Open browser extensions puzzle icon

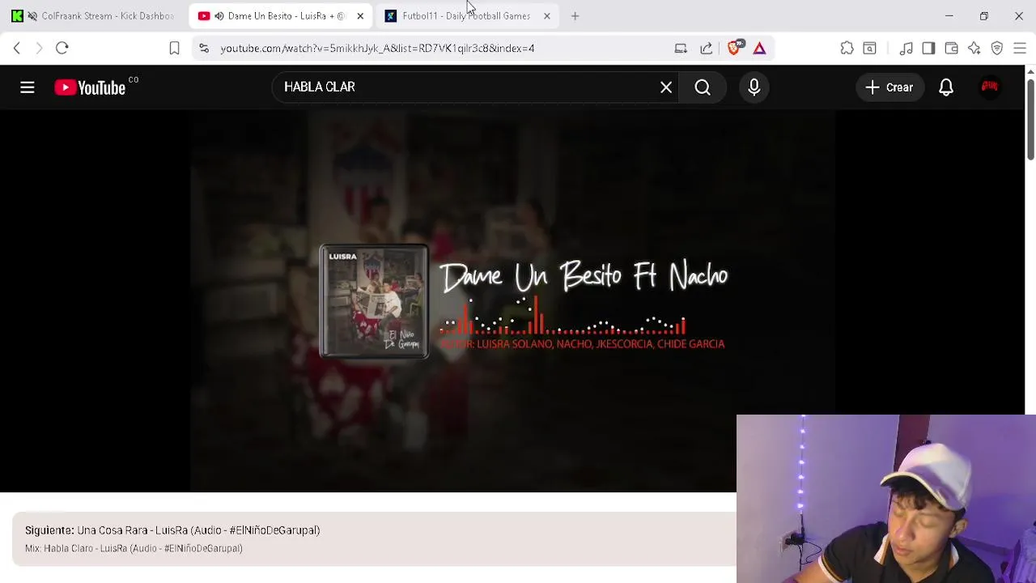pos(847,49)
